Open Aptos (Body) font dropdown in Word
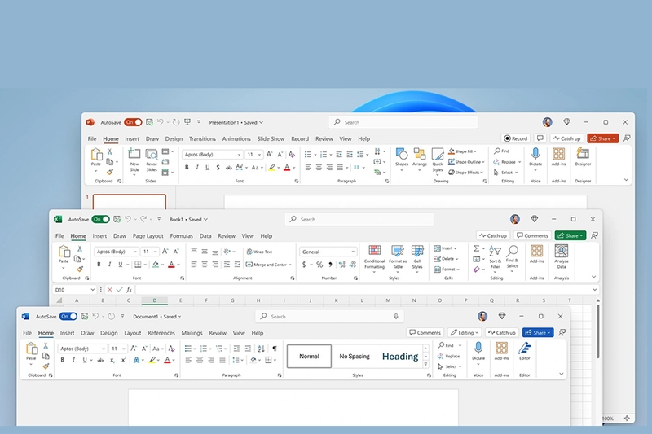 104,349
